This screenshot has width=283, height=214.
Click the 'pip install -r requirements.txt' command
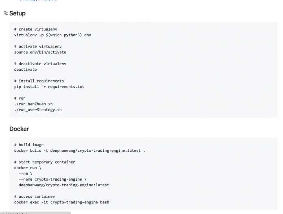[49, 87]
